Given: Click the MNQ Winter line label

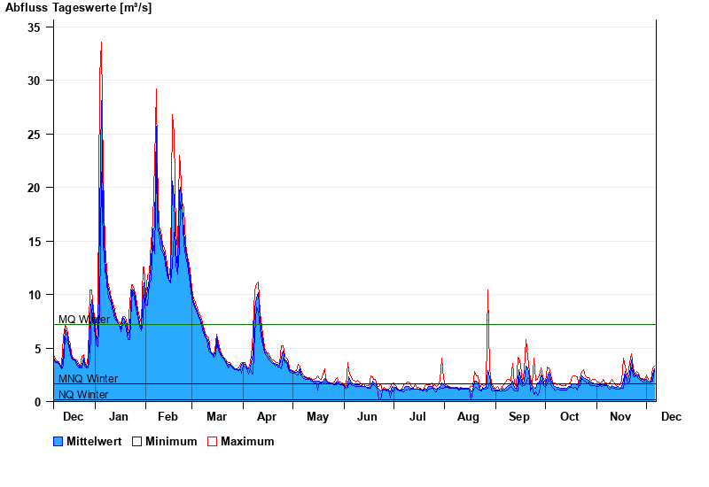Looking at the screenshot, I should (x=88, y=379).
